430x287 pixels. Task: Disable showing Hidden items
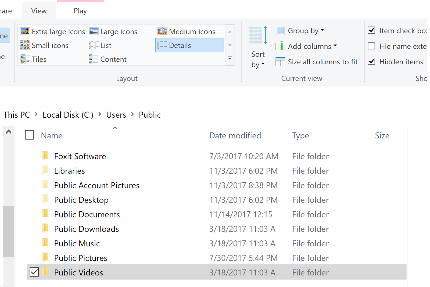[371, 61]
